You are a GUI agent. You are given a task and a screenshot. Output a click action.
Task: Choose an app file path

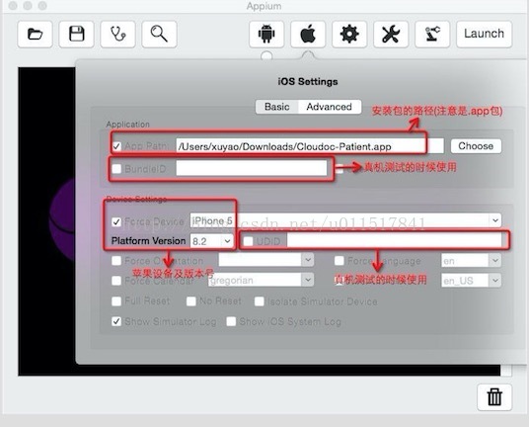pos(476,146)
